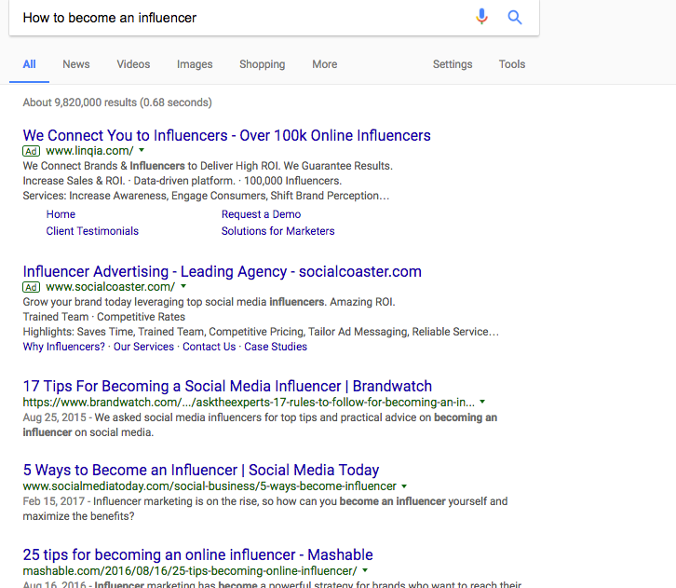Viewport: 676px width, 588px height.
Task: Switch to the News tab
Action: coord(76,64)
